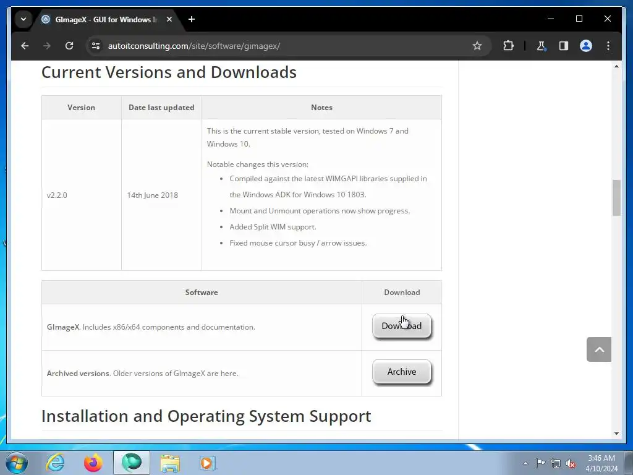Viewport: 633px width, 475px height.
Task: Toggle the side panel icon
Action: 564,46
